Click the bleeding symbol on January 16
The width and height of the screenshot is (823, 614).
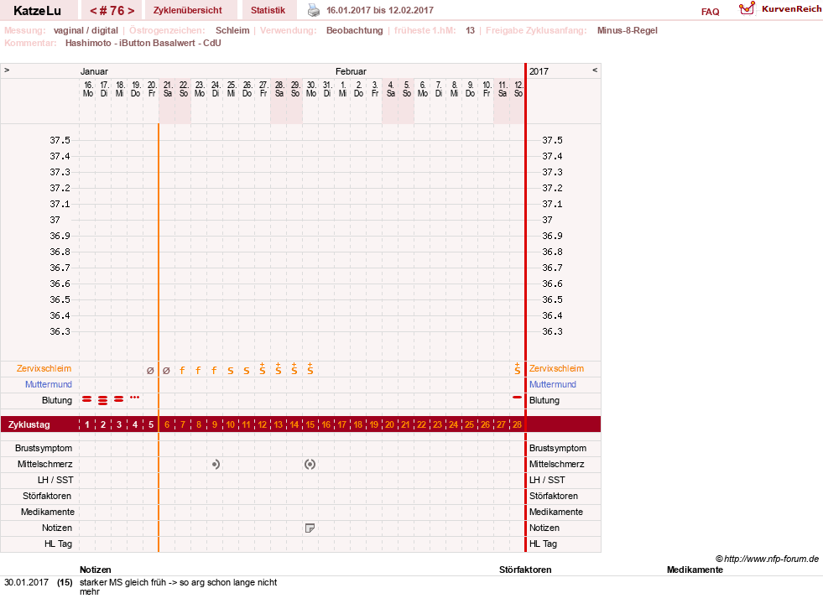[87, 400]
